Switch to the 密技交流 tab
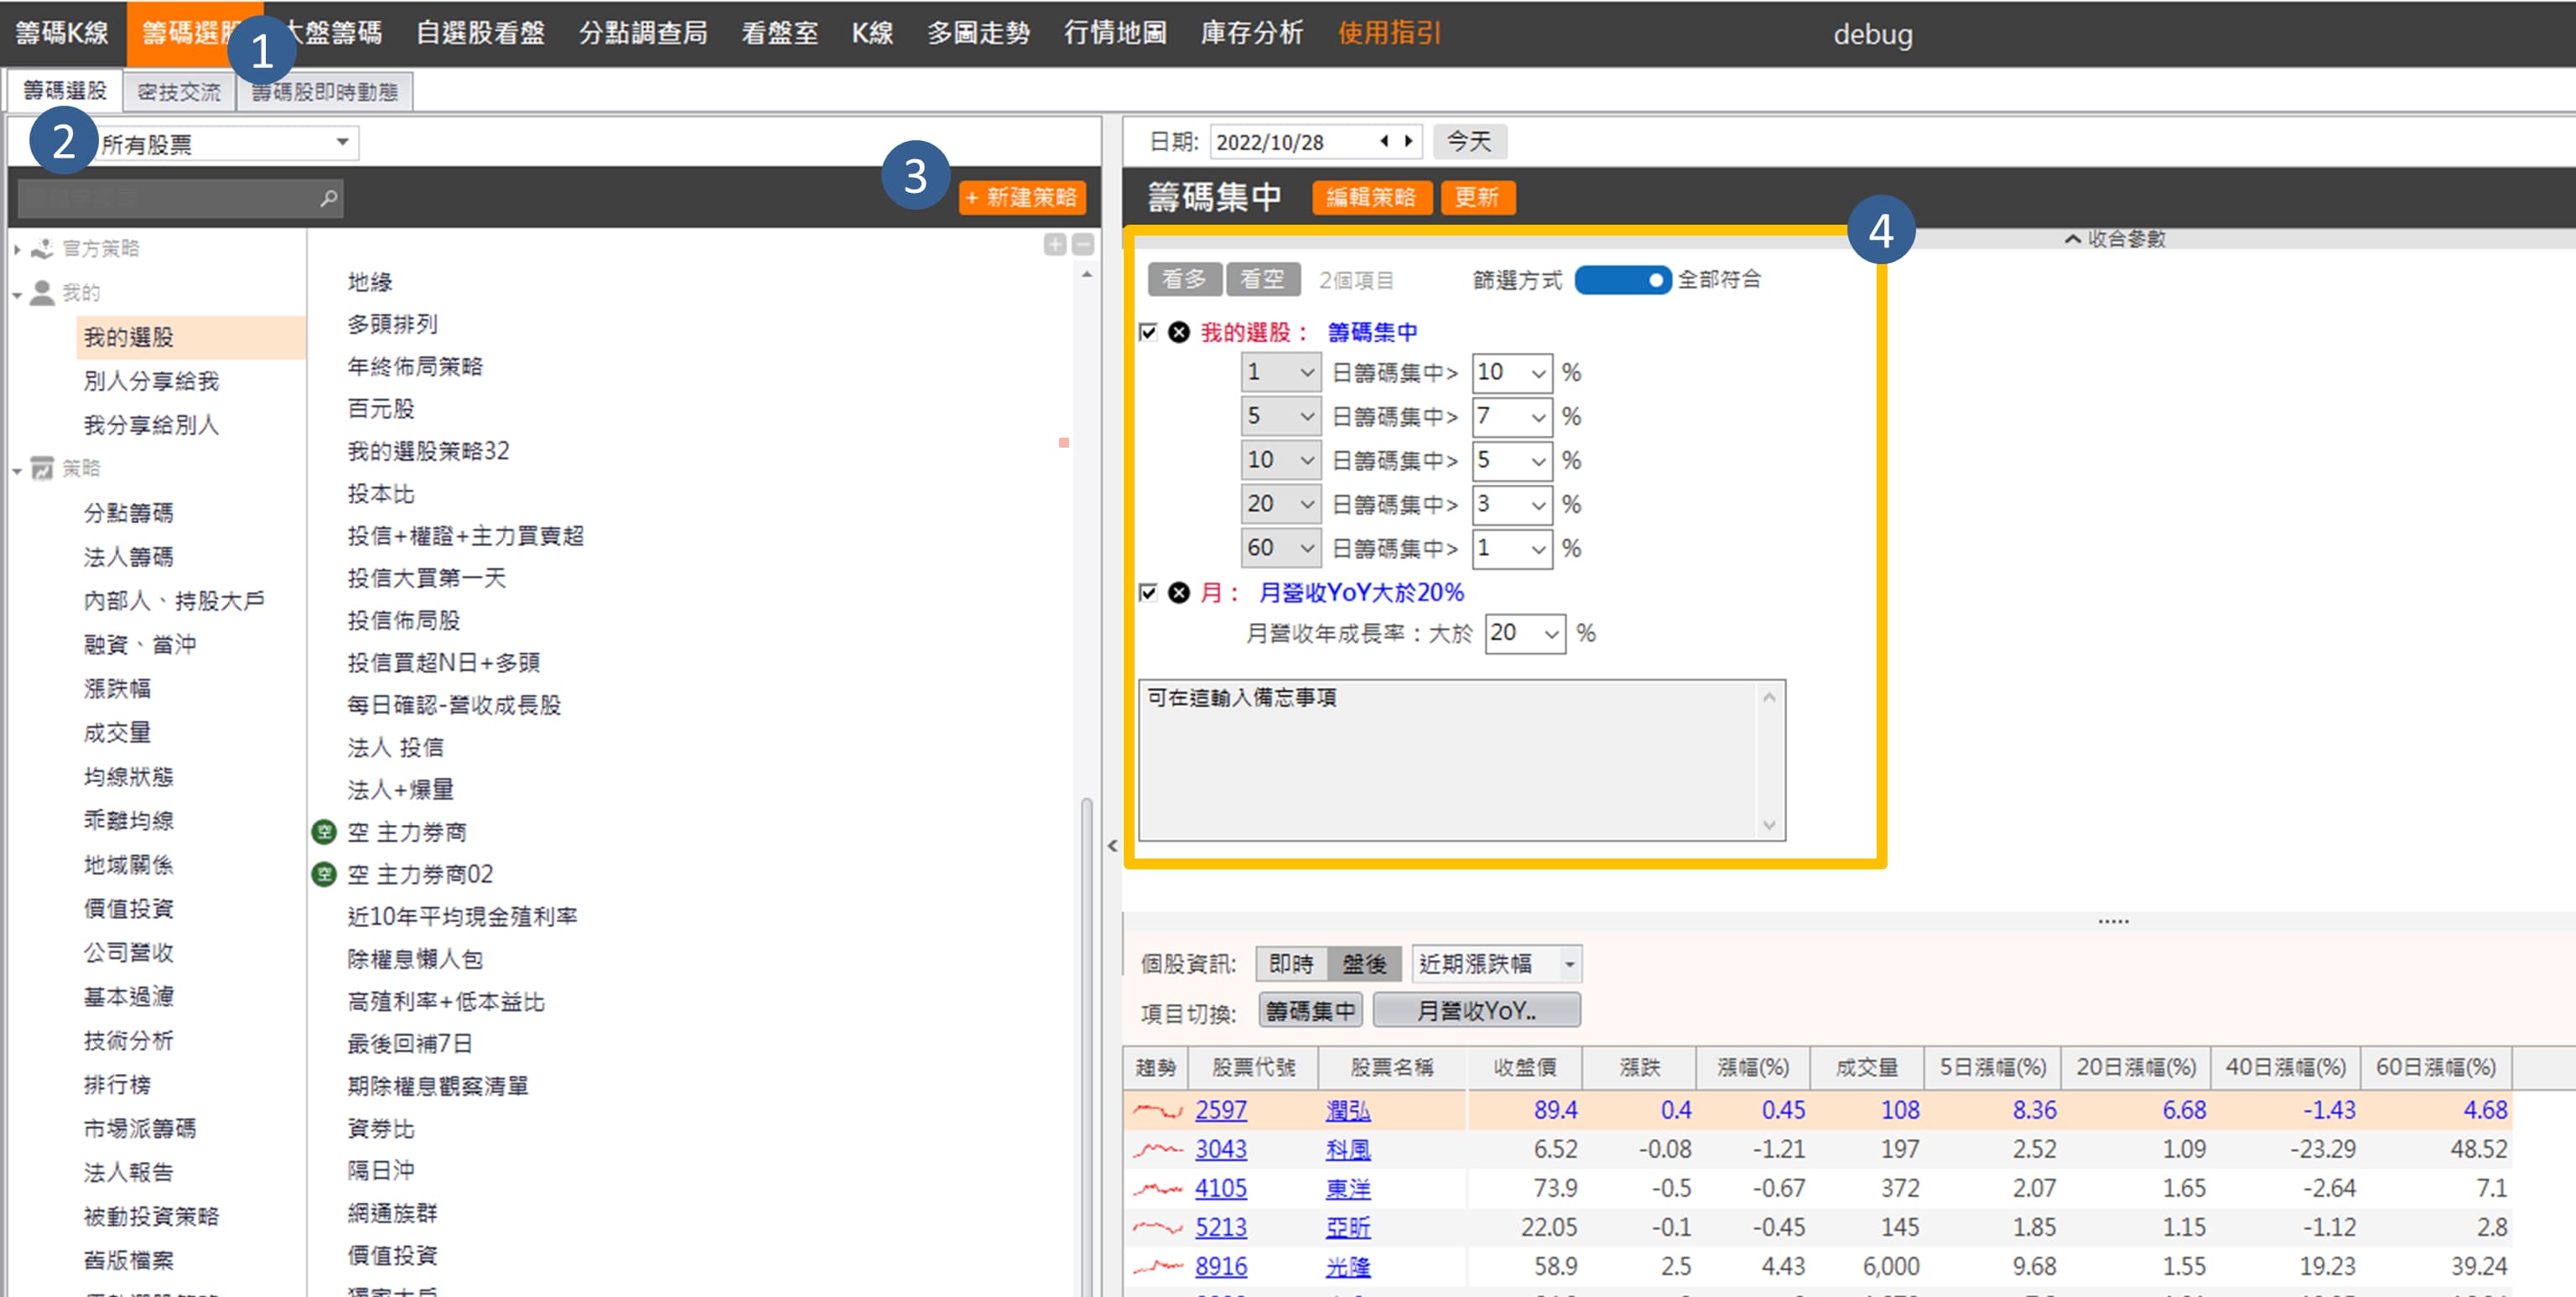Image resolution: width=2576 pixels, height=1297 pixels. click(179, 91)
